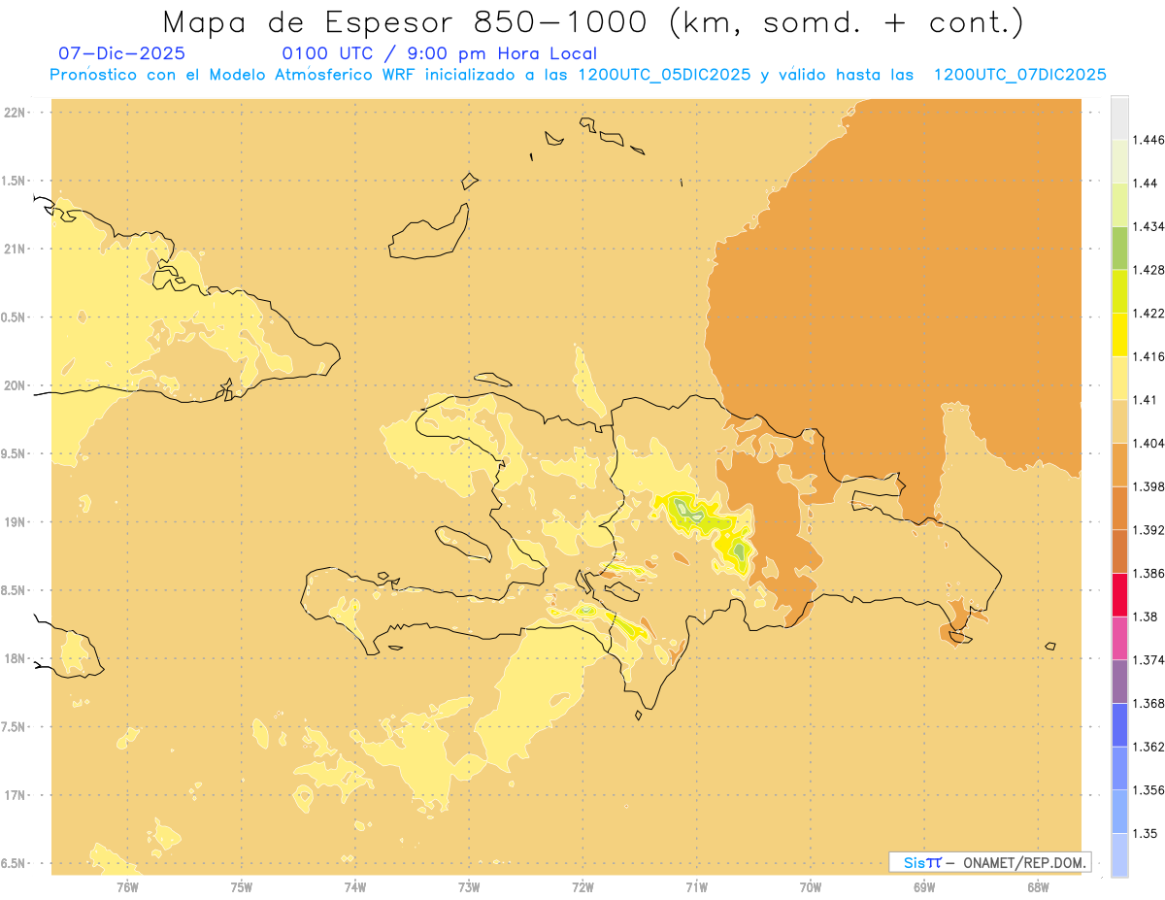Screen dimensions: 1165x900
Task: Click valid-until time '1200UTC_07DIC2025' in forecast line
Action: click(1019, 75)
